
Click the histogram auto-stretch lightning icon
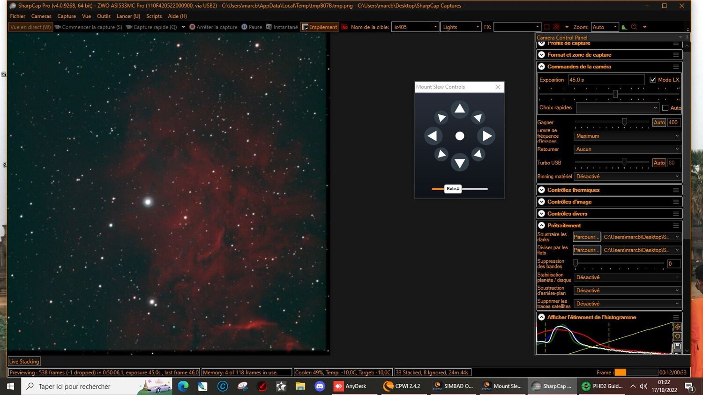coord(677,327)
